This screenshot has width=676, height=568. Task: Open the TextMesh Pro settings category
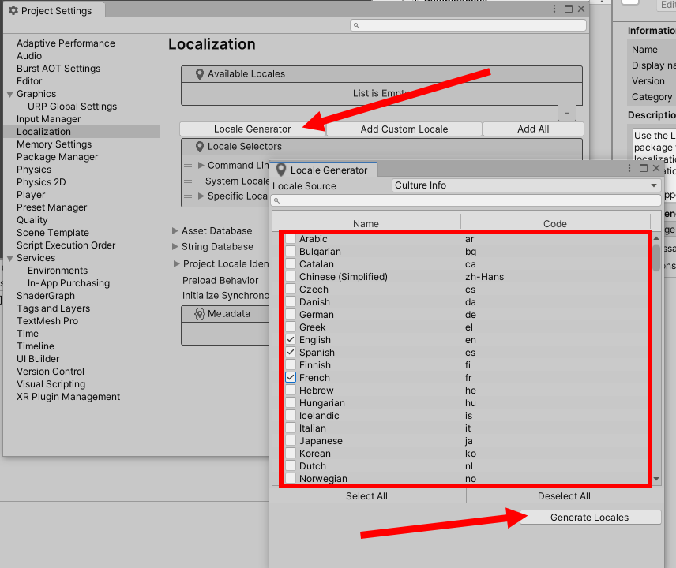(x=47, y=321)
